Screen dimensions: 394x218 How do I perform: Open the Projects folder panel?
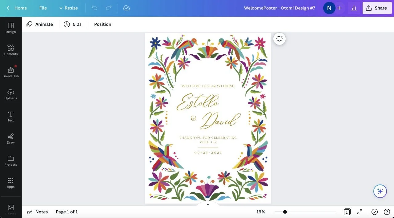click(11, 161)
